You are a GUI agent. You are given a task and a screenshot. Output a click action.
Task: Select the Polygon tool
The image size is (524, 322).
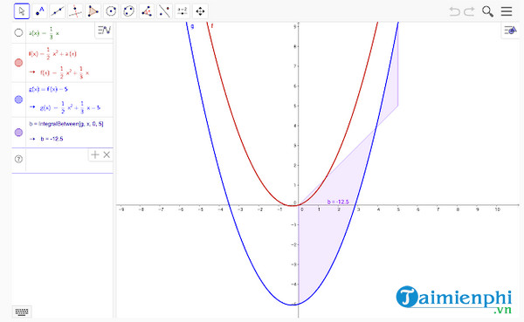[93, 11]
